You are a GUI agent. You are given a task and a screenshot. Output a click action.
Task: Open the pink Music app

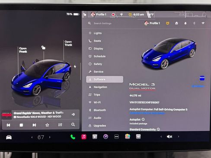pos(84,137)
